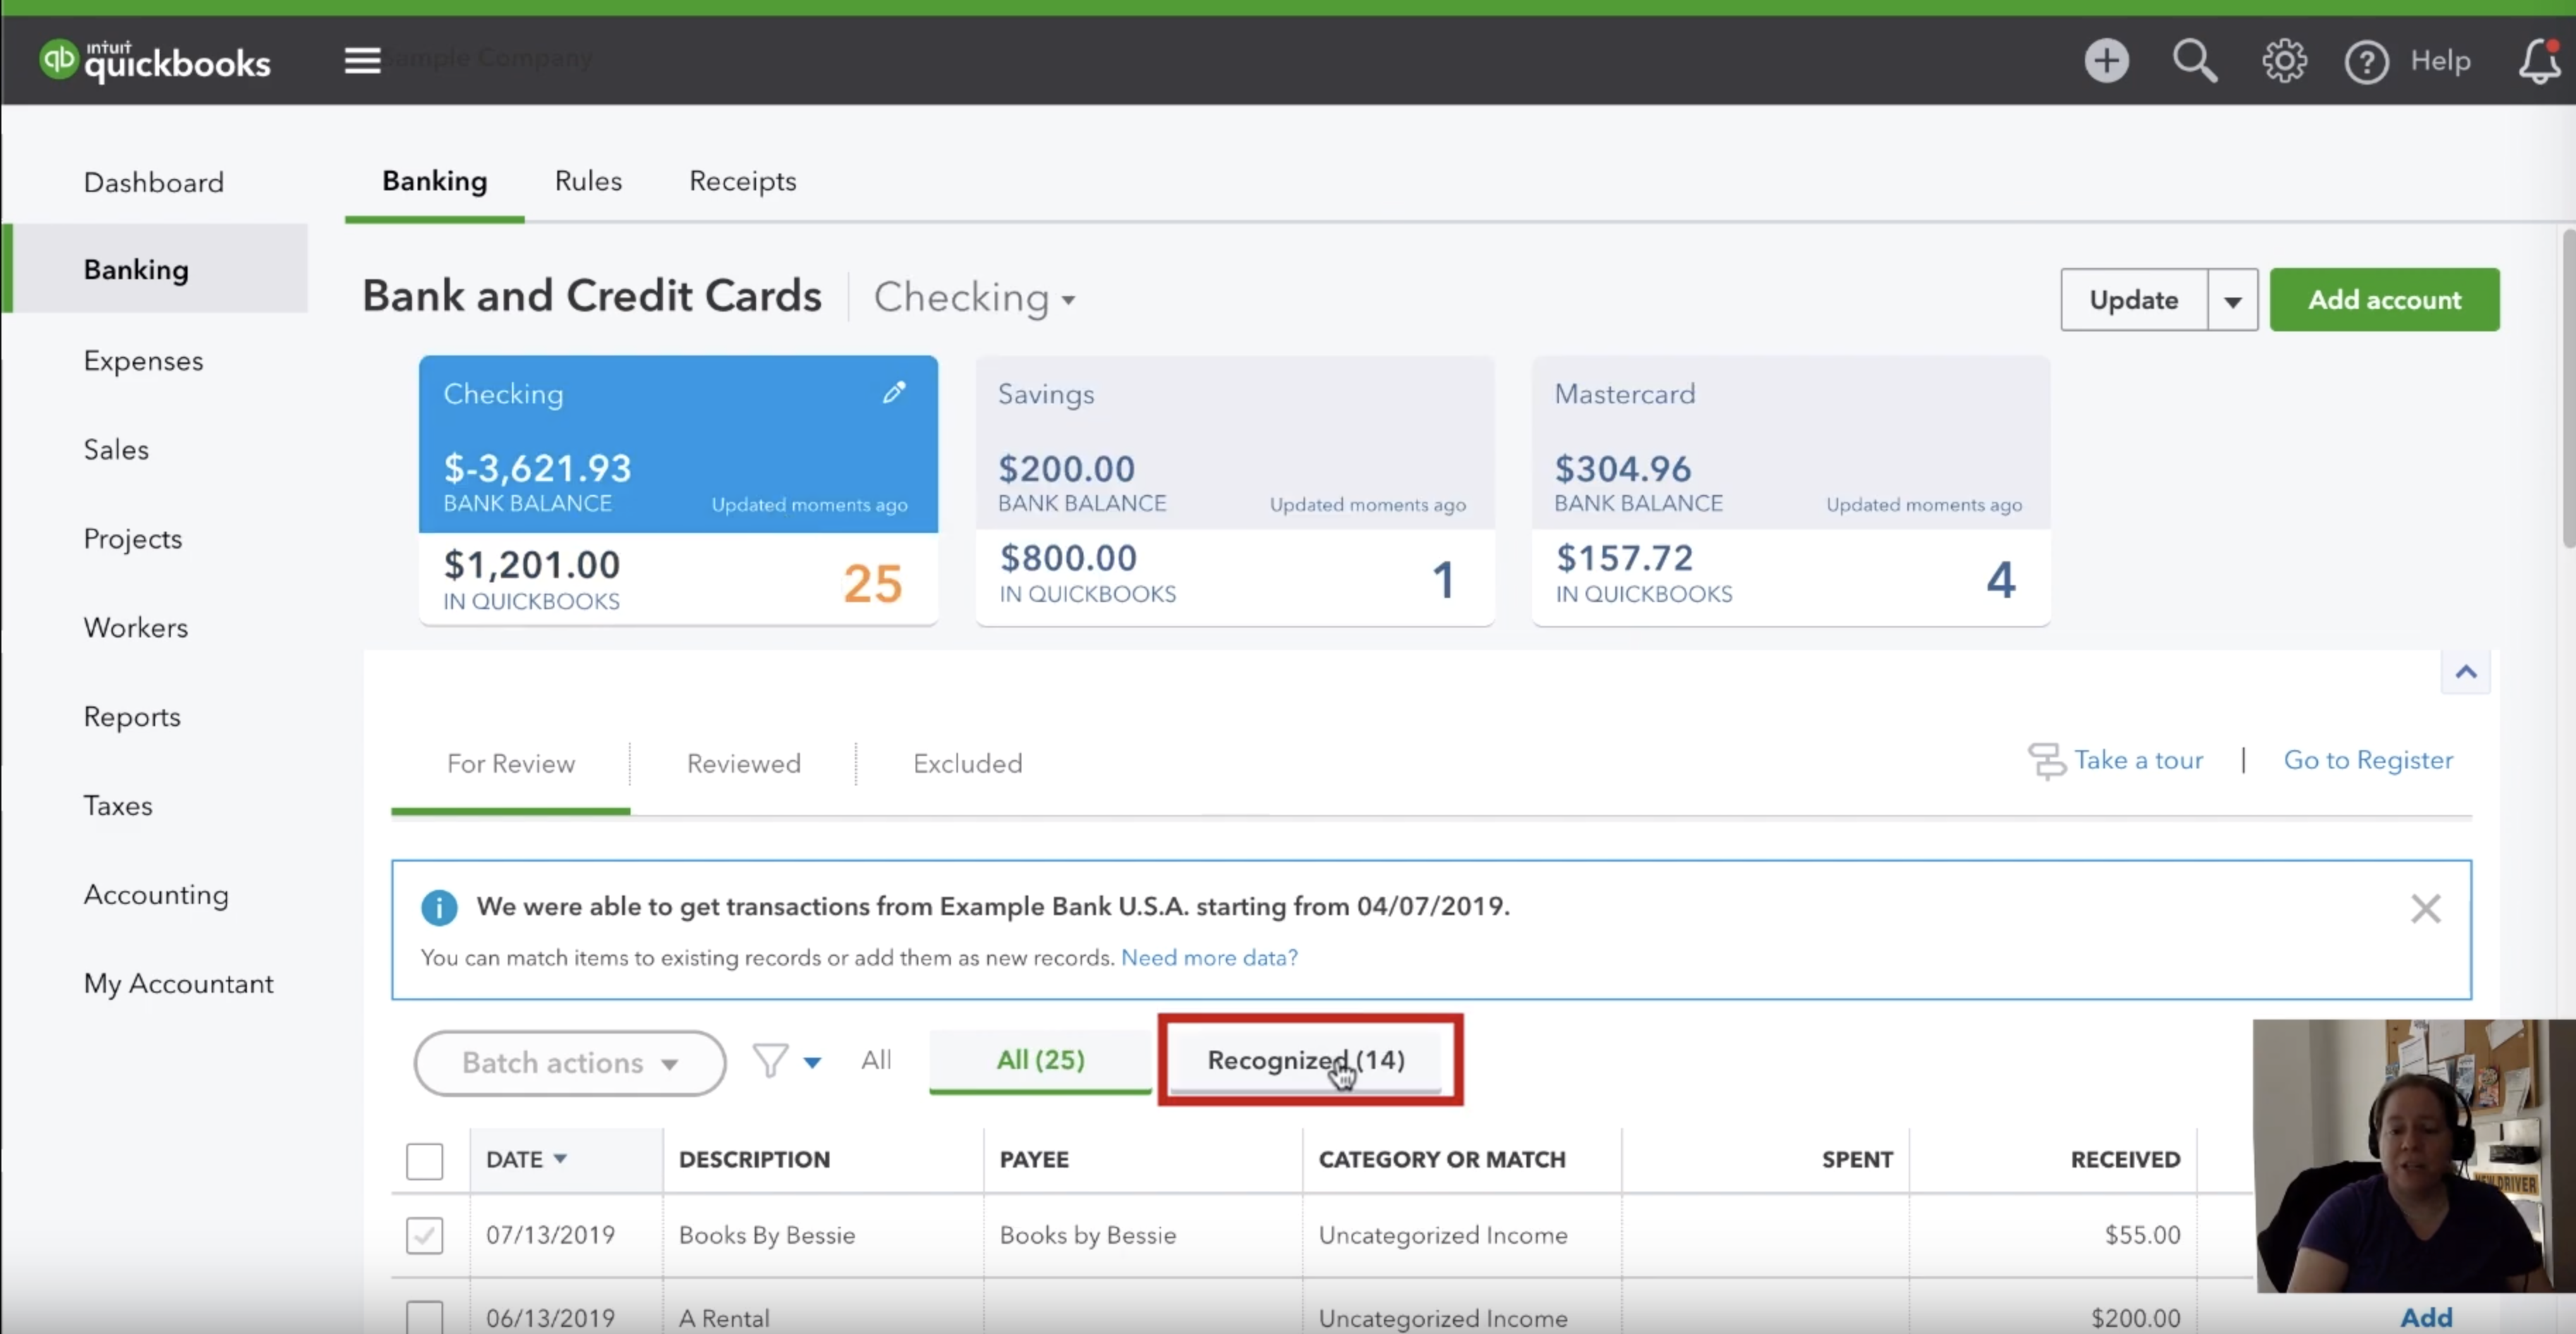The image size is (2576, 1334).
Task: Open the Create plus menu
Action: (x=2106, y=61)
